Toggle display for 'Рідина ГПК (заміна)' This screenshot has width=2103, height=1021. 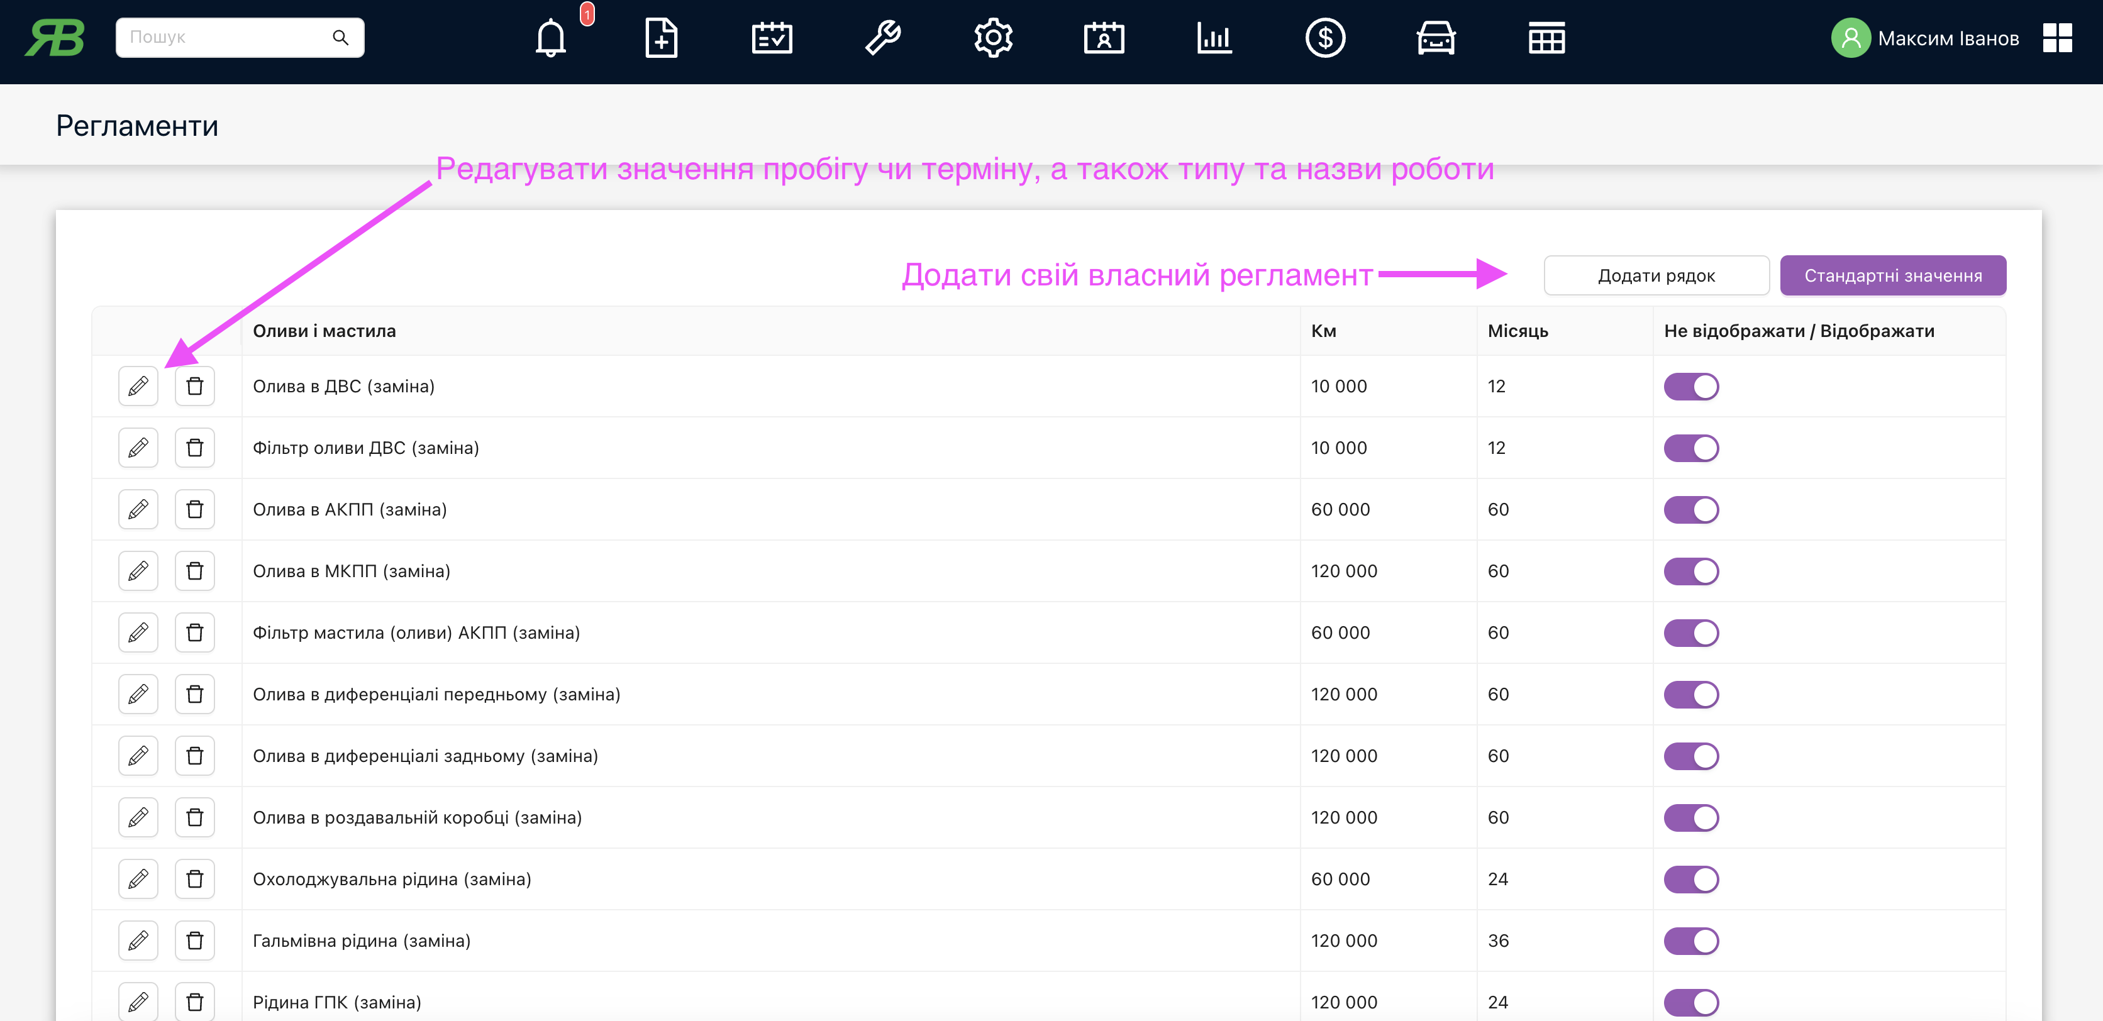point(1690,1002)
